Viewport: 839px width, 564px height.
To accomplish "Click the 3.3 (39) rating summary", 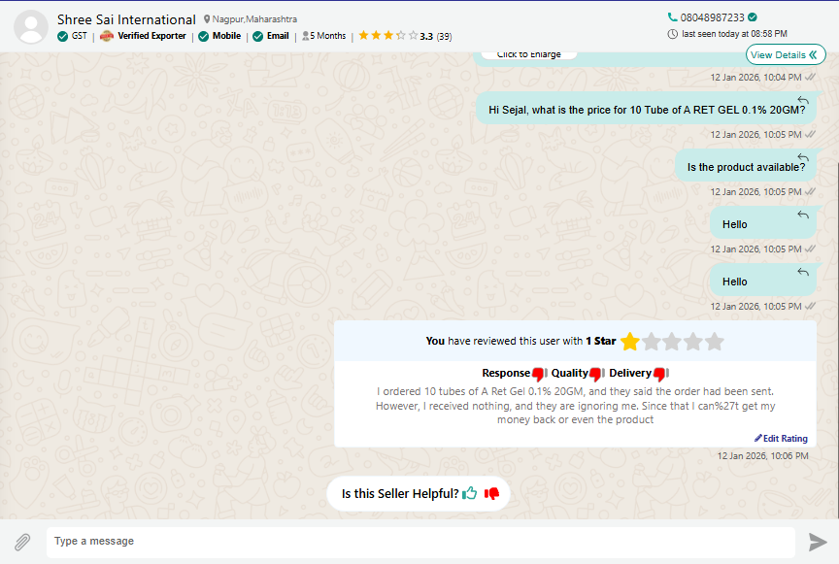I will pos(436,36).
